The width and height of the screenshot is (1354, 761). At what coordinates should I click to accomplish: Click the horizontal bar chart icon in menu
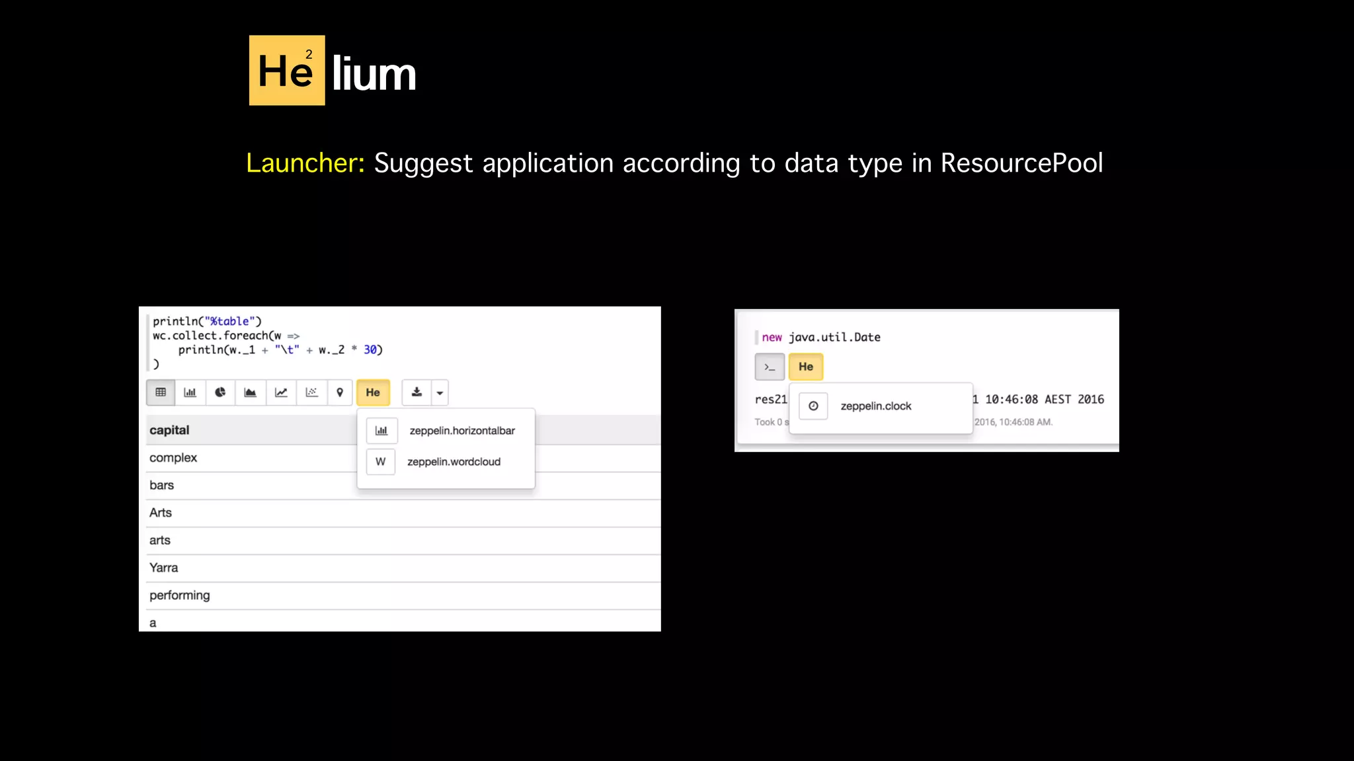(381, 431)
